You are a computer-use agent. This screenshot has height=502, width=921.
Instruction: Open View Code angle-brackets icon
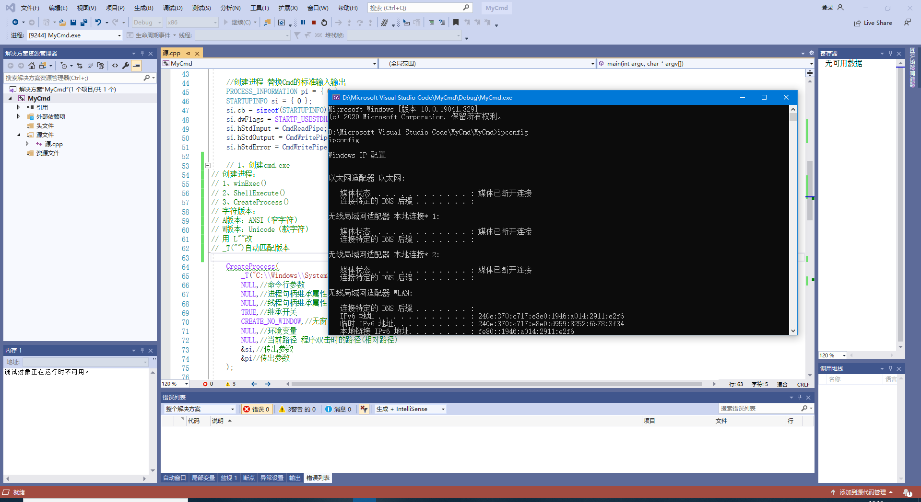coord(115,66)
